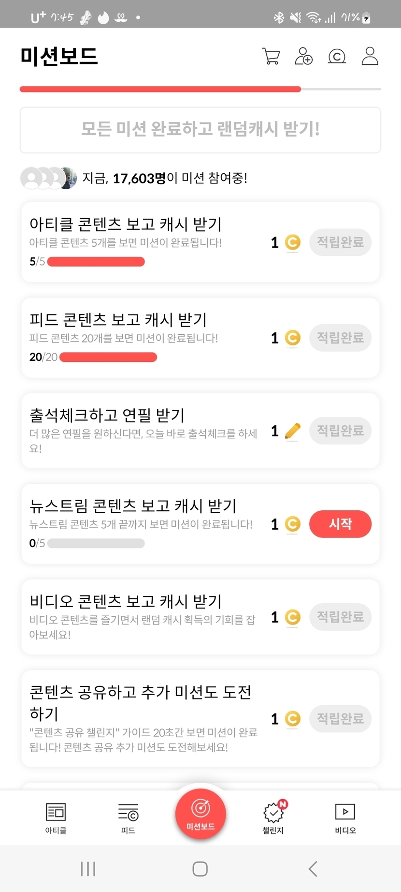This screenshot has width=401, height=892.
Task: Click the overall mission progress bar at top
Action: tap(200, 89)
